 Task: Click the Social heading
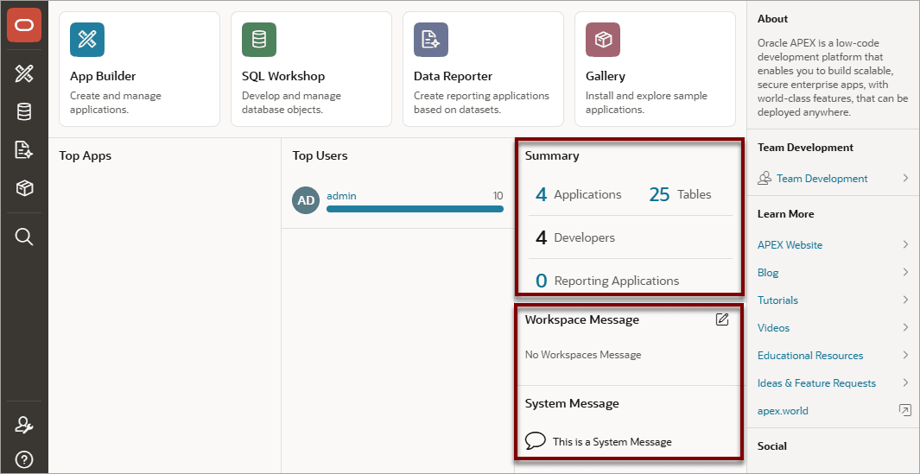(x=772, y=446)
